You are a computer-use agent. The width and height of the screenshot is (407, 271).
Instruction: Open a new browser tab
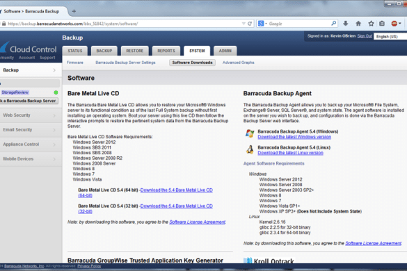pyautogui.click(x=74, y=11)
